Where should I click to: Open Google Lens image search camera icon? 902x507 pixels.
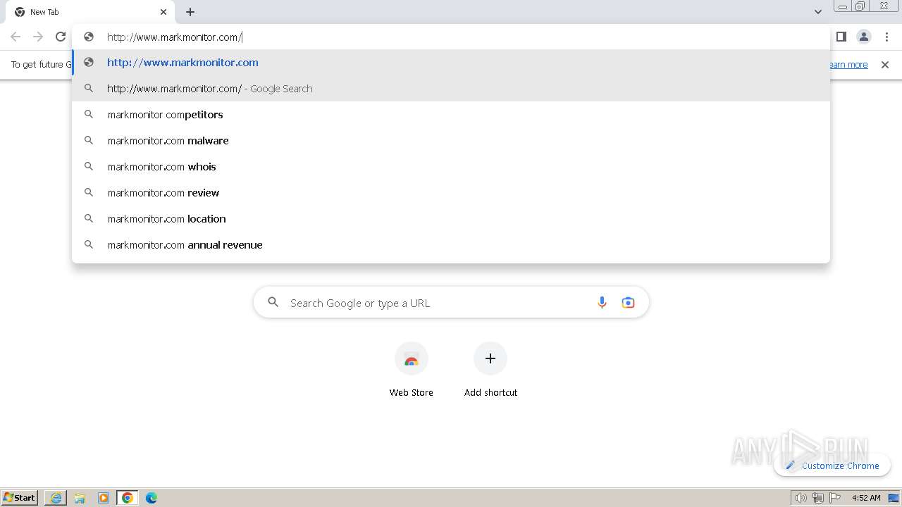(x=628, y=303)
